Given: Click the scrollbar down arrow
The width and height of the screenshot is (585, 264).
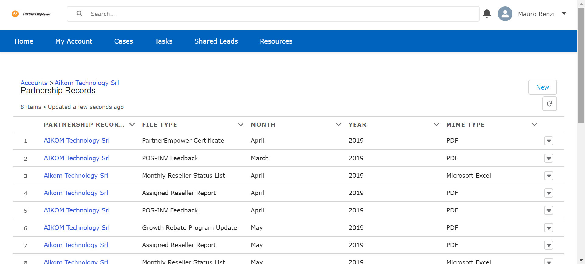Looking at the screenshot, I should (581, 261).
